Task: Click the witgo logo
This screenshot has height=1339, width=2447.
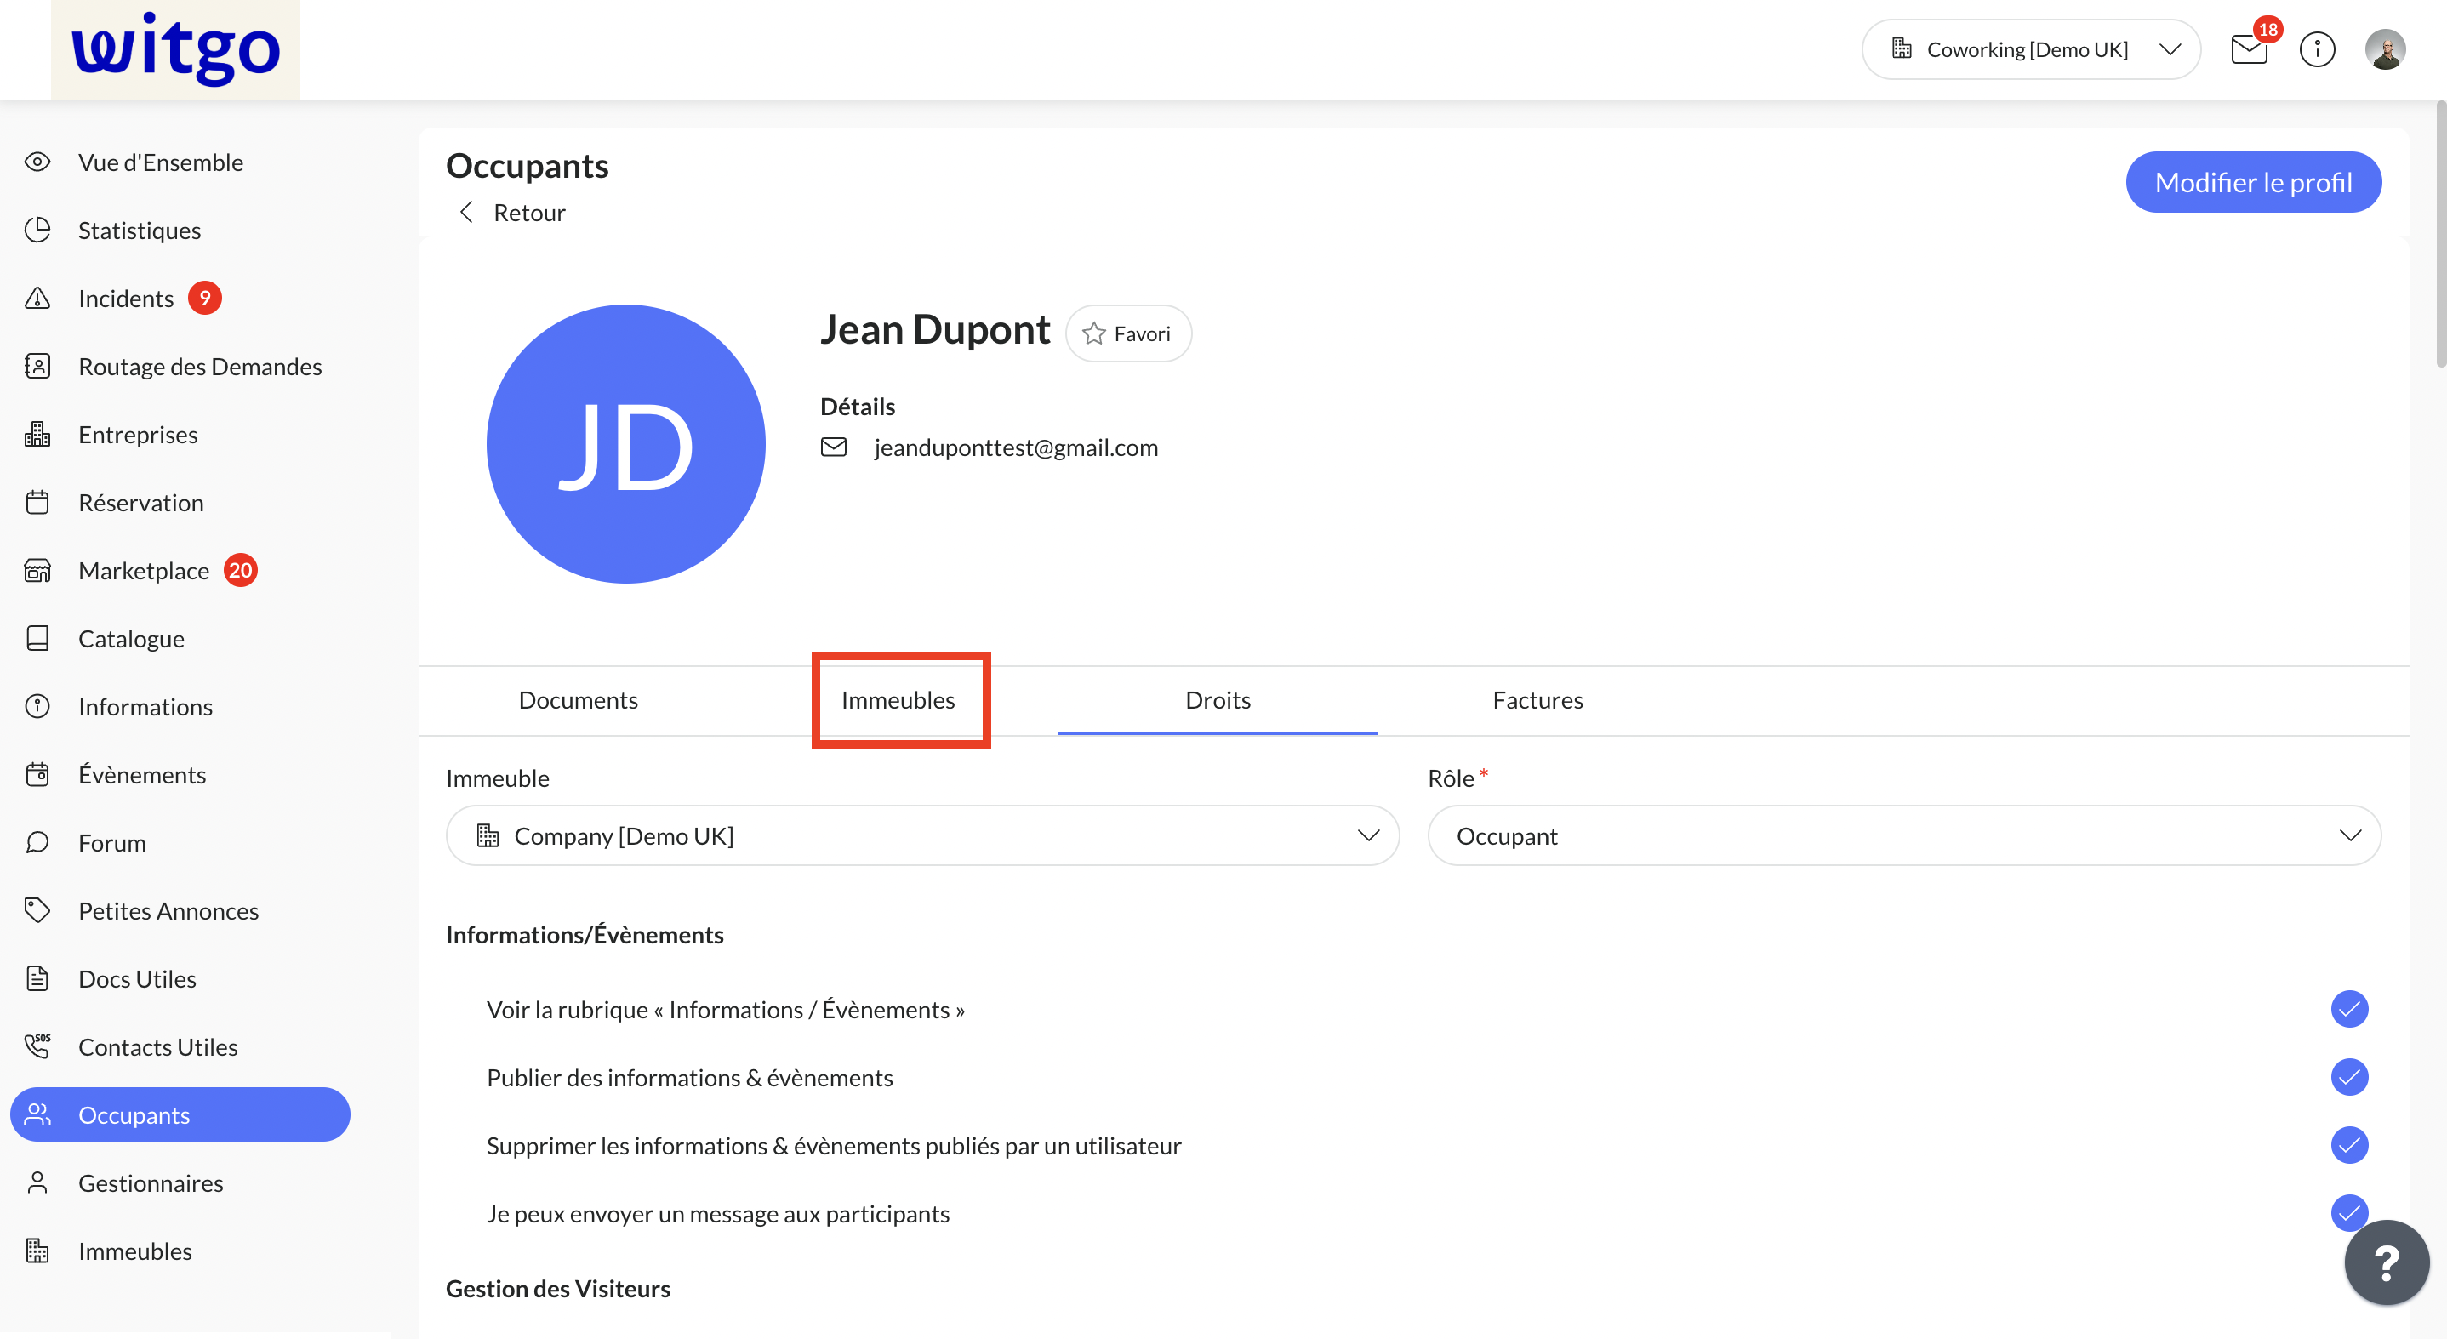Action: tap(176, 49)
